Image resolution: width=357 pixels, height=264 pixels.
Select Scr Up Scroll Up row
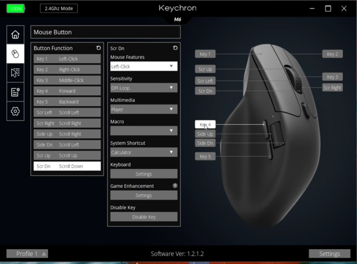67,156
